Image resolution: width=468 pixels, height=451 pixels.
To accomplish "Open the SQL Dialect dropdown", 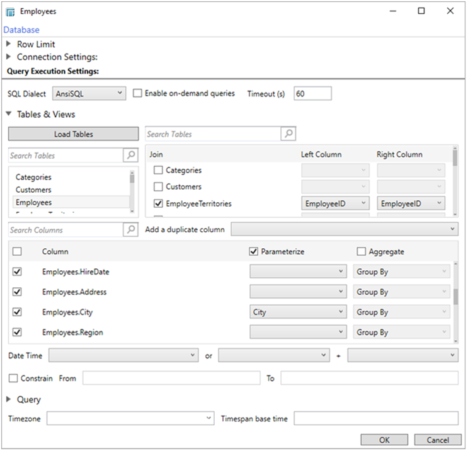I will 89,94.
